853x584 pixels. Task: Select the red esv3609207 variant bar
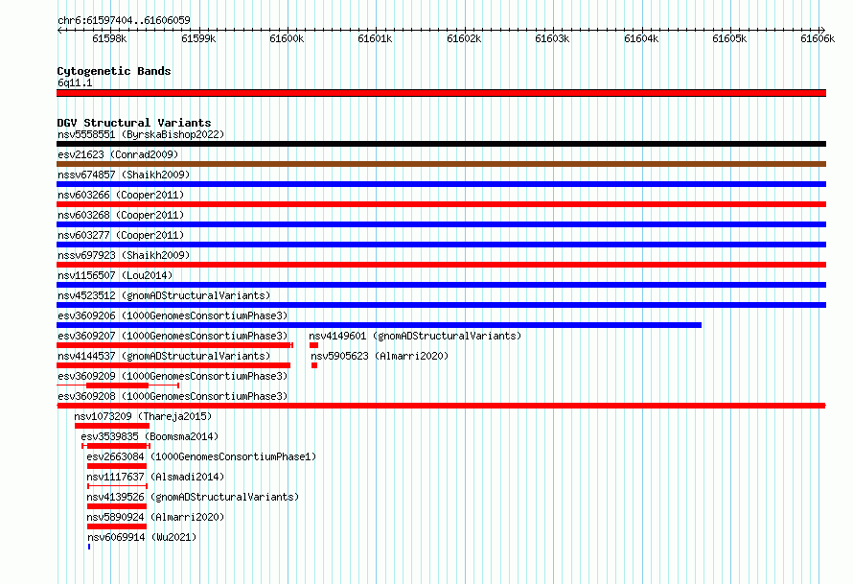tap(174, 345)
